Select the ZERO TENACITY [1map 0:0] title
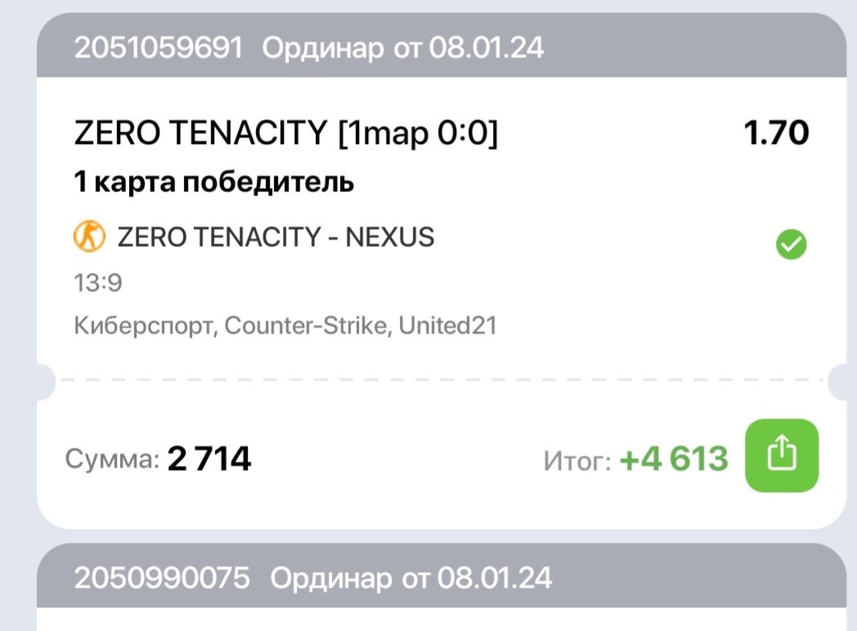857x631 pixels. (x=285, y=133)
